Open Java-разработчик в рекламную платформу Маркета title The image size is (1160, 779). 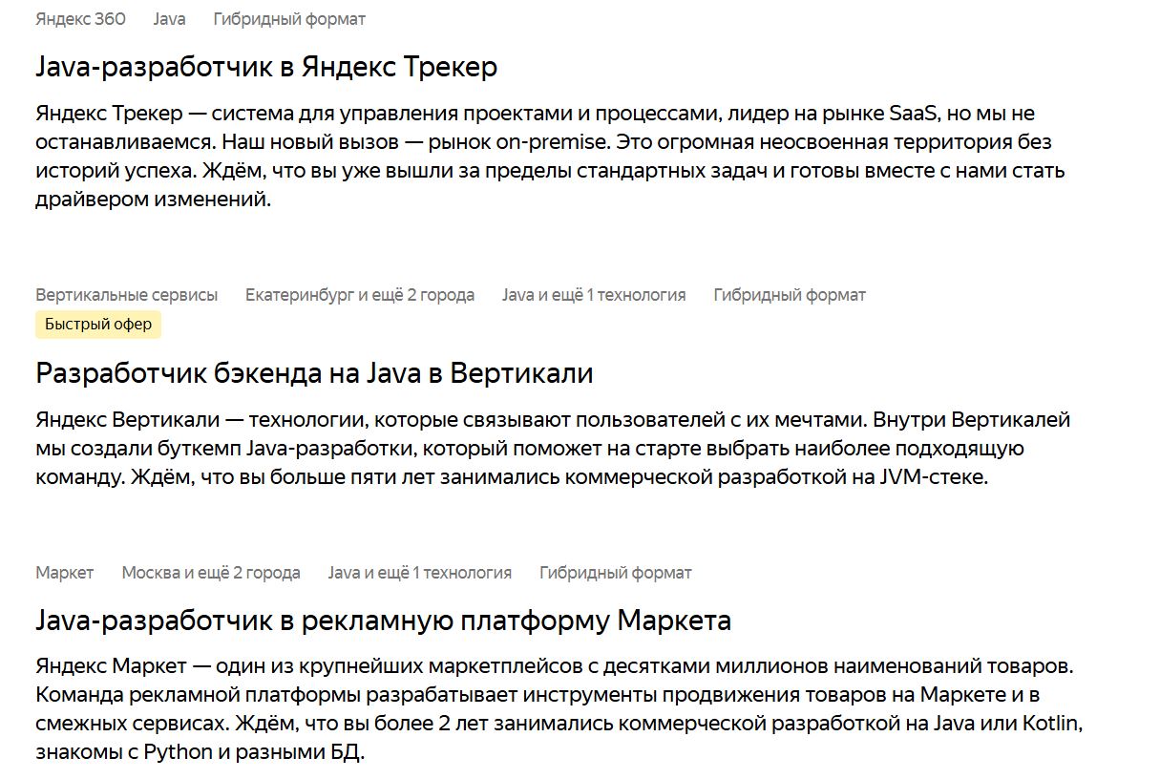tap(383, 621)
